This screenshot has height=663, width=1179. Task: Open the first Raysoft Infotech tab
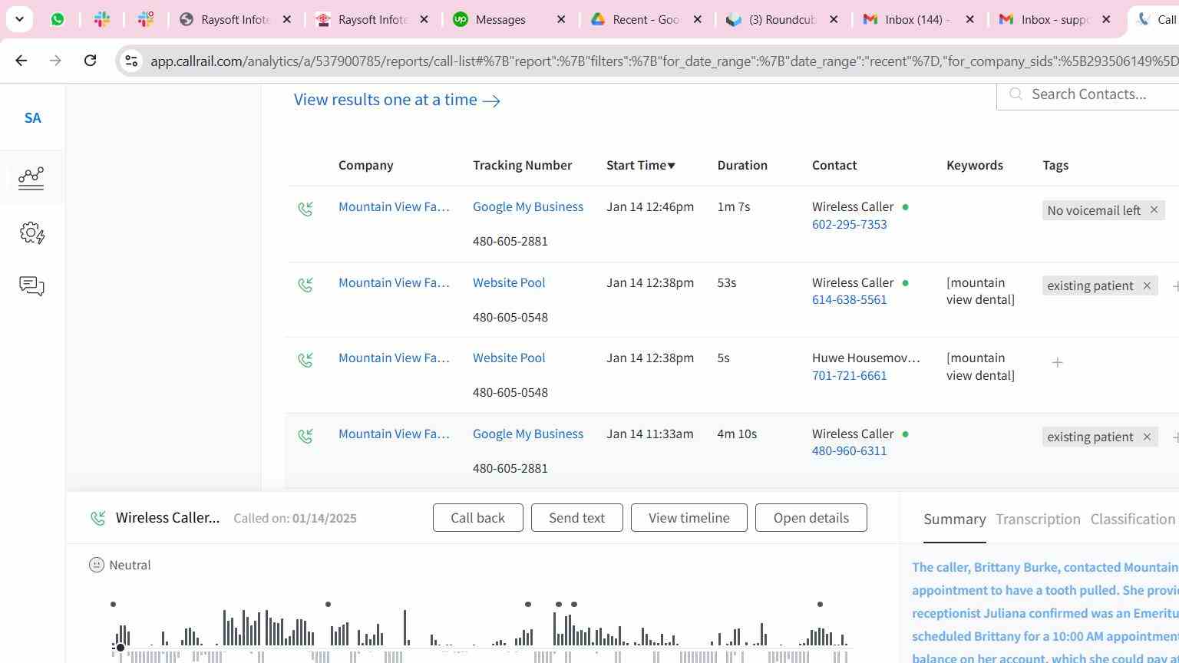coord(236,19)
